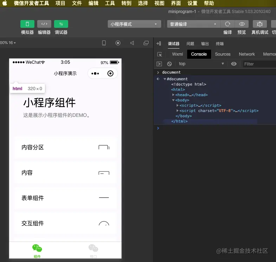276x262 pixels.
Task: Select the </html> closing tag line
Action: coord(179,121)
